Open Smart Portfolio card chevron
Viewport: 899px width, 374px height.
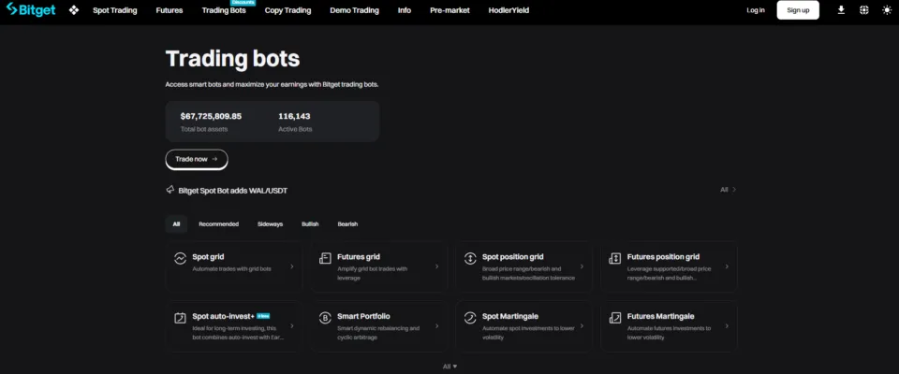pyautogui.click(x=437, y=326)
